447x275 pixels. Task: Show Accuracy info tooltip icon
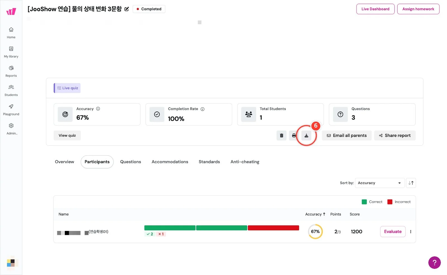click(x=98, y=109)
